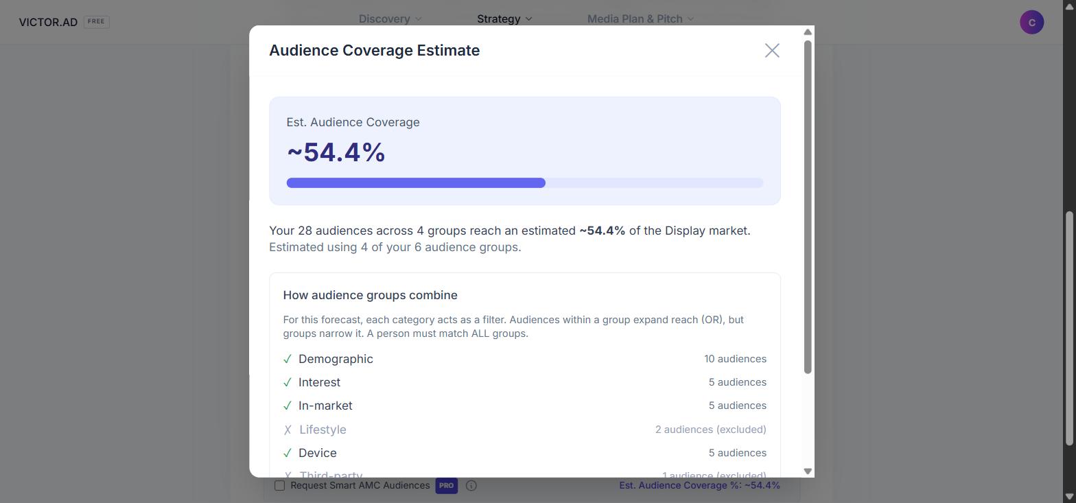Click the '10 audiences' count
The height and width of the screenshot is (503, 1076).
tap(735, 359)
